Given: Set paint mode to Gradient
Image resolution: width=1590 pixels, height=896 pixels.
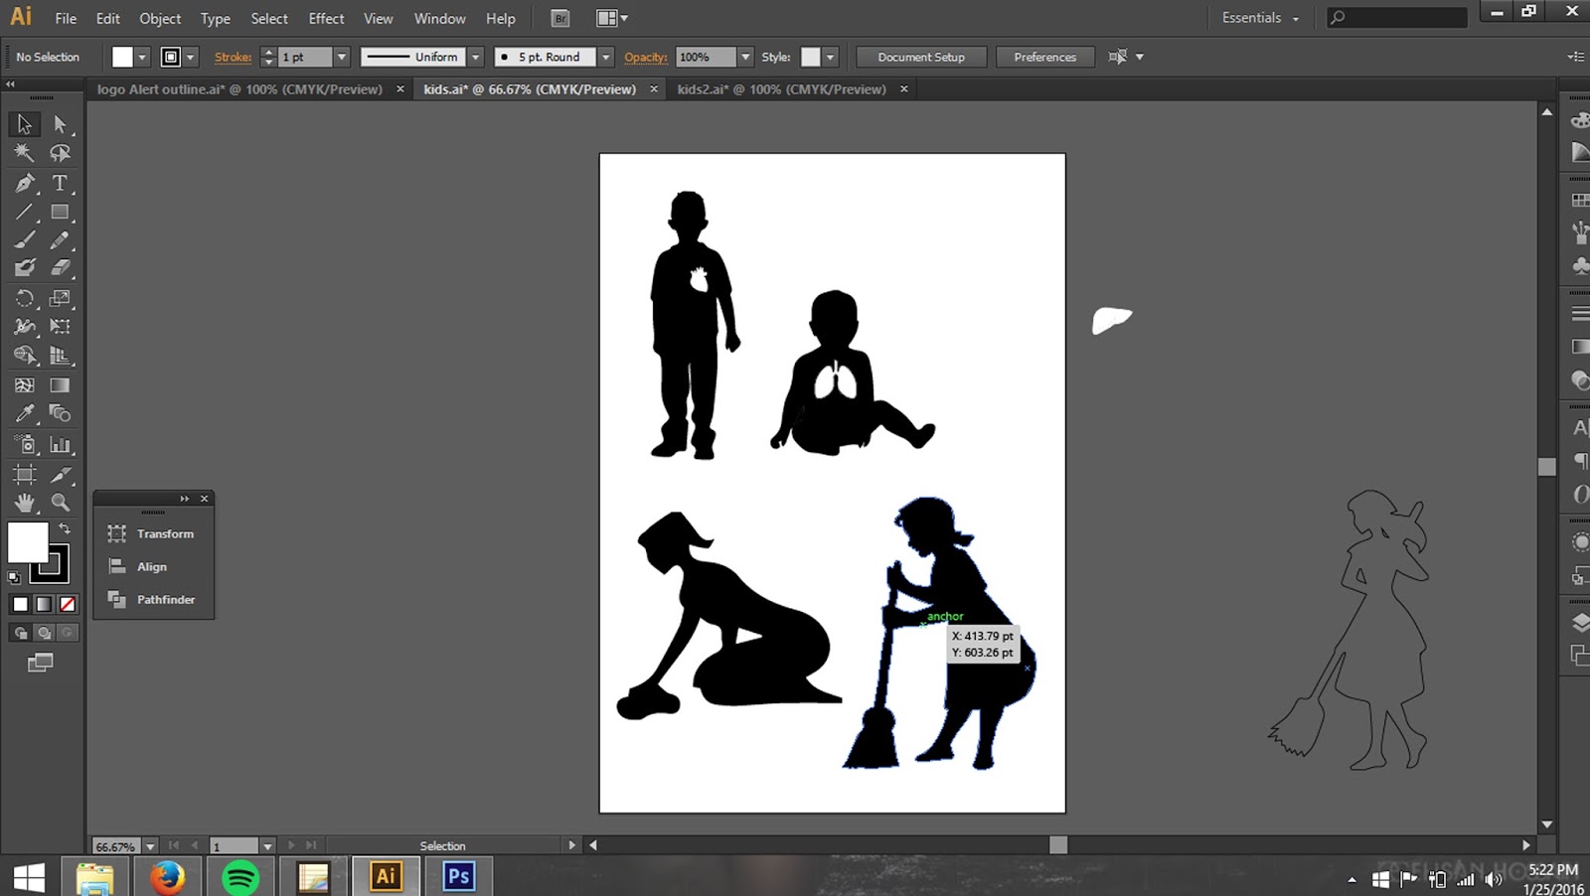Looking at the screenshot, I should coord(44,604).
